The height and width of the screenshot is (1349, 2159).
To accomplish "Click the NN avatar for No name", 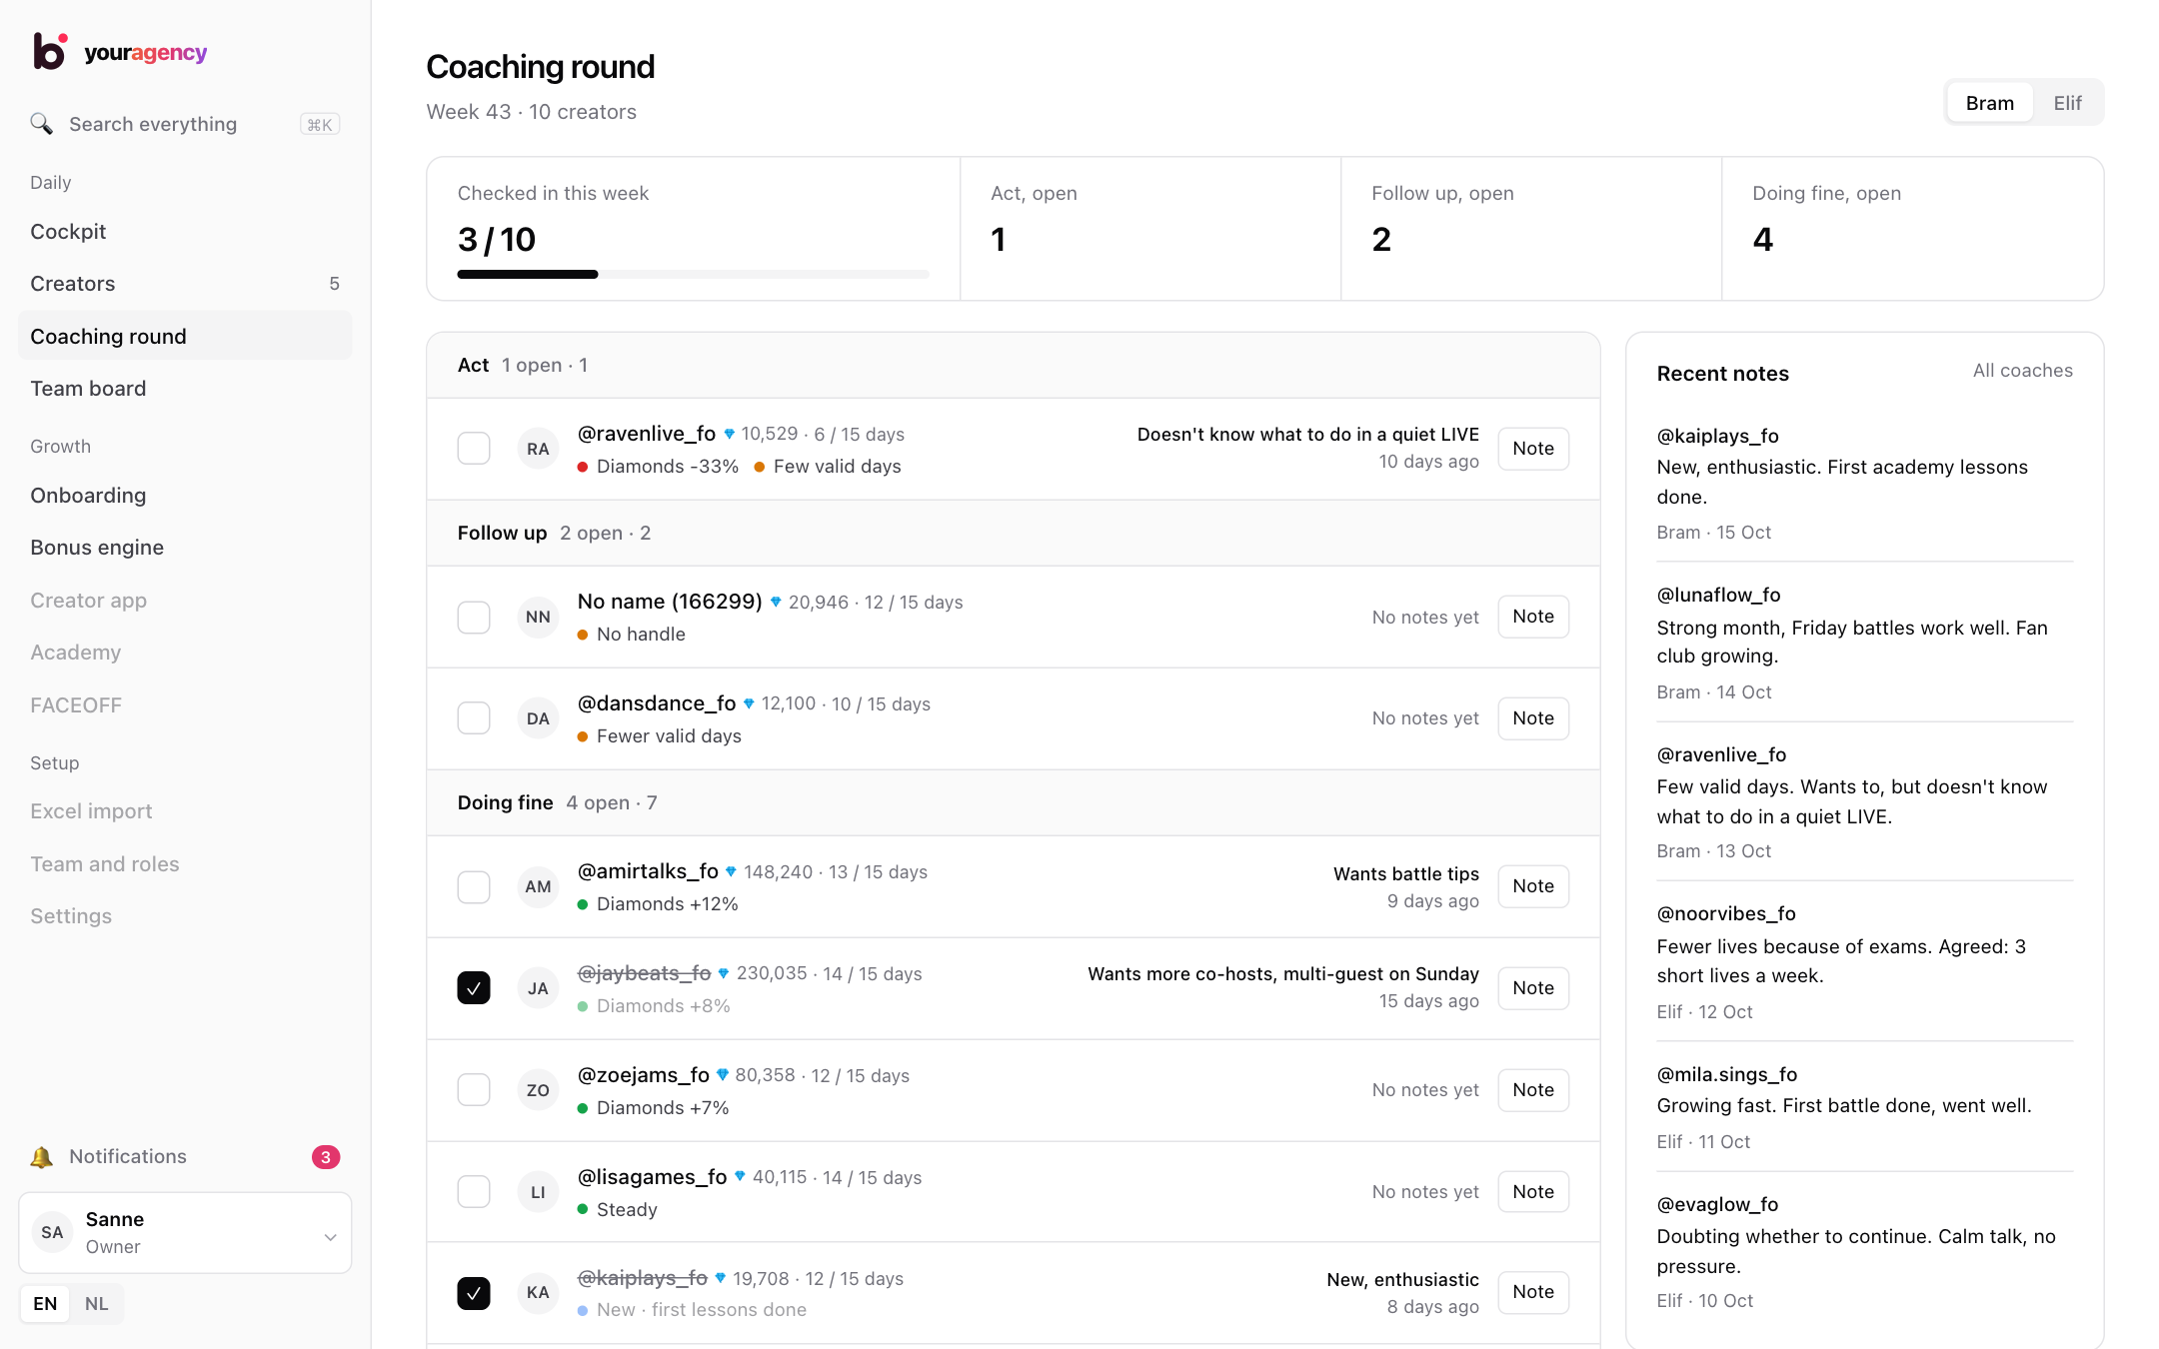I will point(538,617).
